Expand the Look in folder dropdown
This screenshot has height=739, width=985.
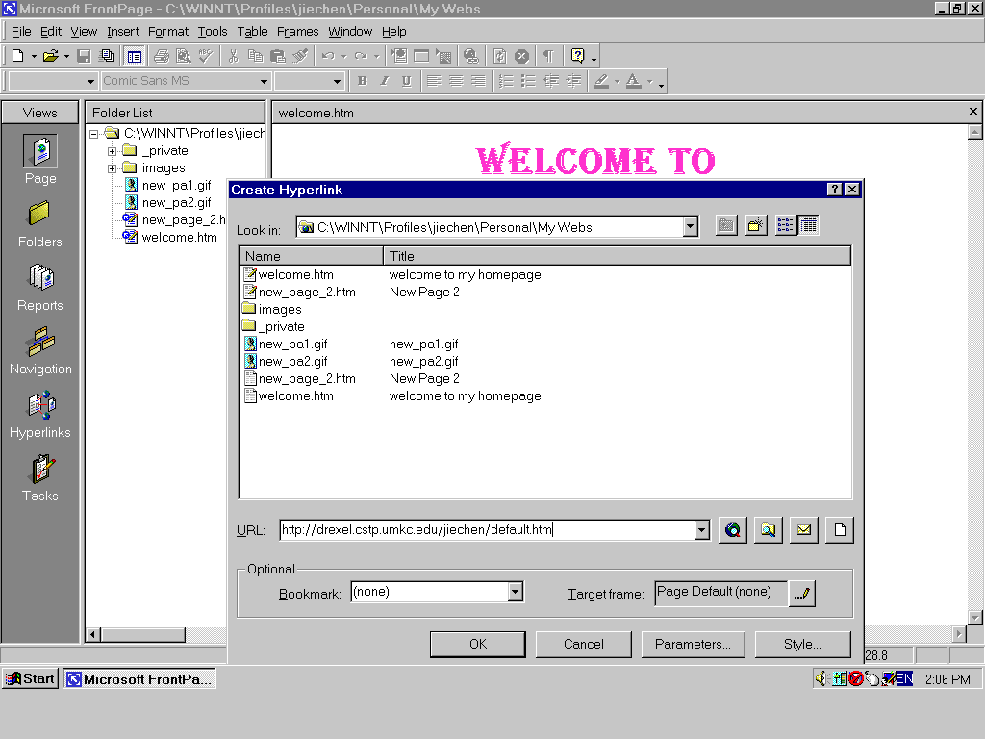[690, 227]
